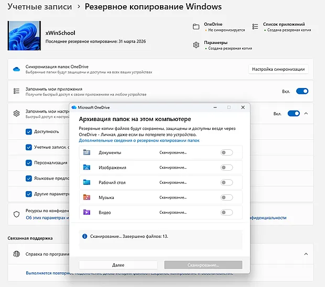Image resolution: width=325 pixels, height=287 pixels.
Task: Uncheck the Учетные записи checkbox
Action: (x=29, y=147)
